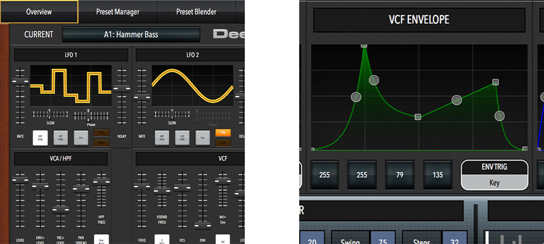The image size is (544, 244).
Task: Open the ENV TRIG Key selector
Action: [494, 175]
